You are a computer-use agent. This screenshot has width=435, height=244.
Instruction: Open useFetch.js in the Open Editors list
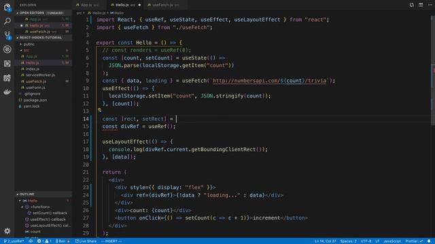click(x=43, y=32)
